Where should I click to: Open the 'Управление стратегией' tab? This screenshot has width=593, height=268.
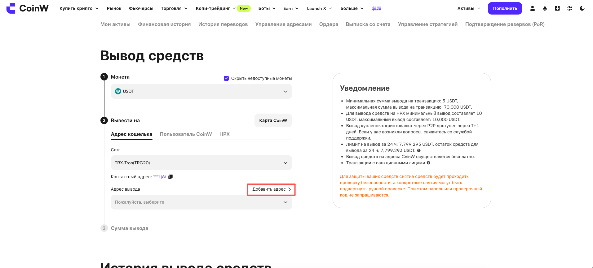(428, 24)
